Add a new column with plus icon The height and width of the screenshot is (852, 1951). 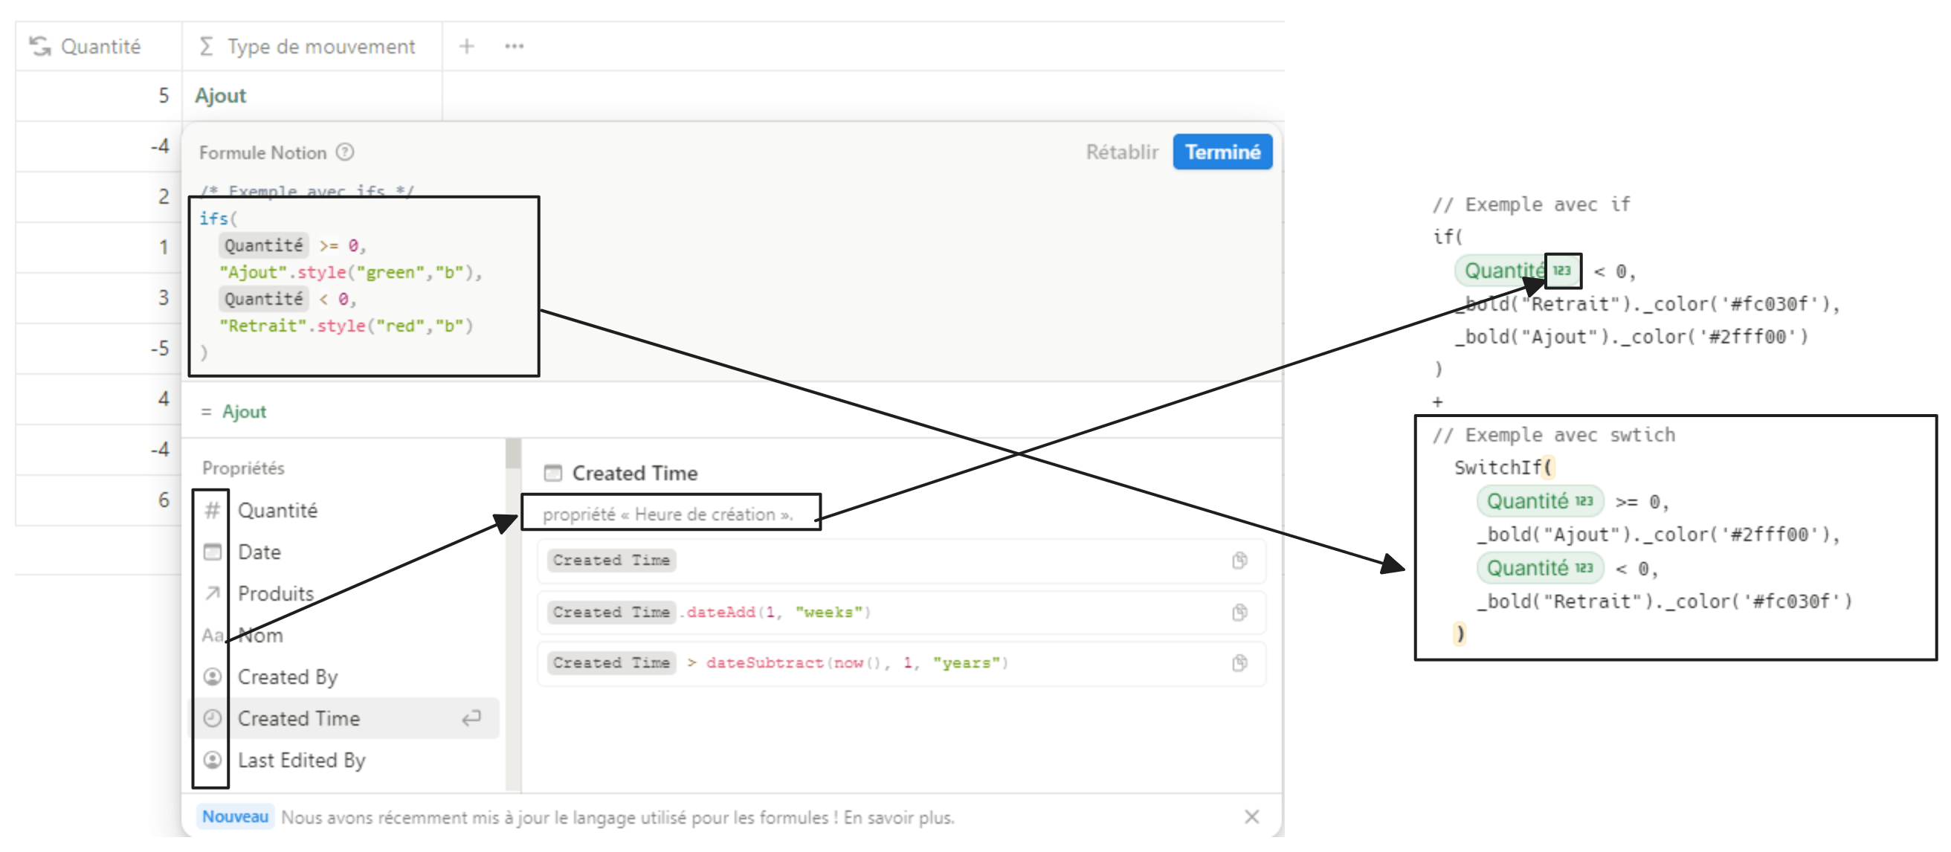tap(466, 46)
